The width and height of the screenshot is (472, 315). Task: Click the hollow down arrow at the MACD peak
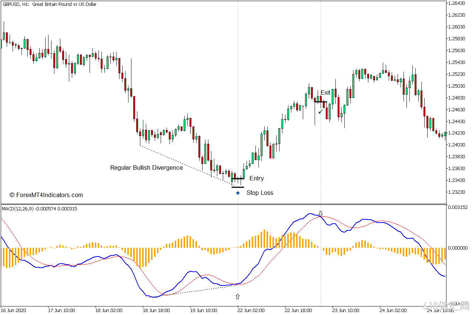[321, 214]
